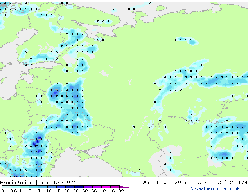Viewport: 248px width, 192px height.
Task: Click the 30–35 mm purple legend swatch
Action: coord(88,187)
